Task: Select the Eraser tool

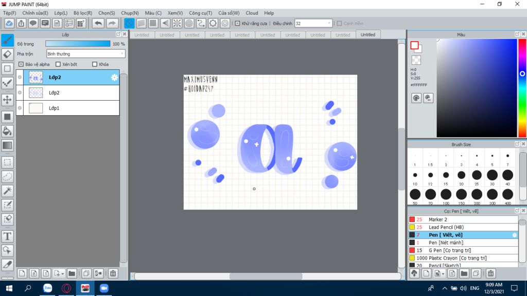Action: pyautogui.click(x=7, y=54)
